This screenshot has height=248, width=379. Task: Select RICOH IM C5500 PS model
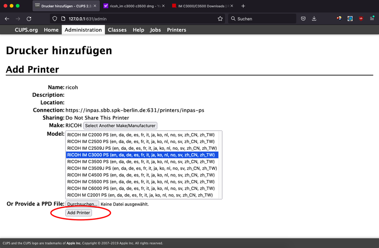(141, 182)
